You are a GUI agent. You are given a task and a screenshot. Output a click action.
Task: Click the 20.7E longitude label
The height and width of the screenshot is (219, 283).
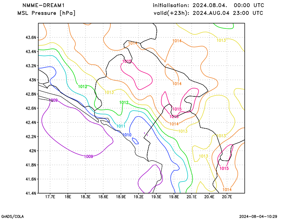point(227,197)
